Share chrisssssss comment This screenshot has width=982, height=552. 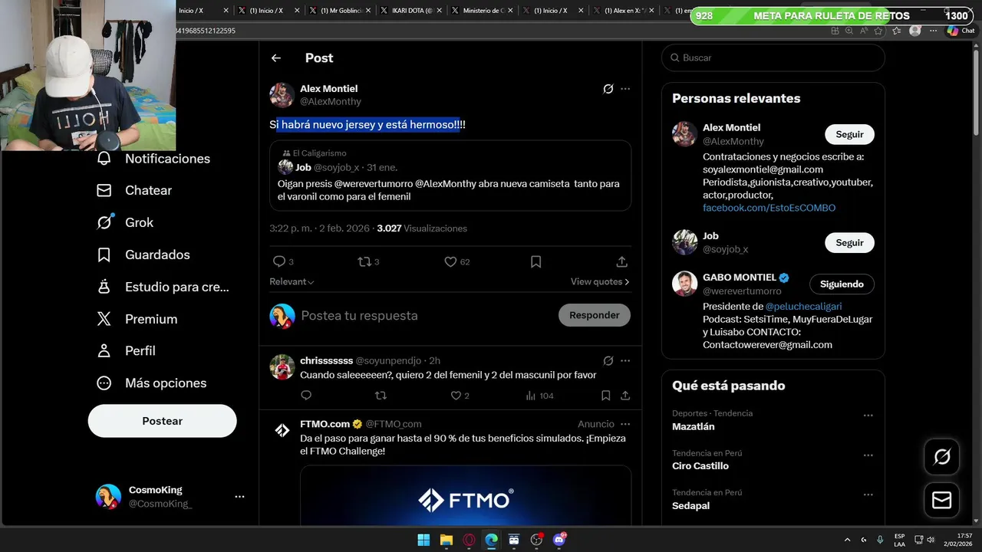click(x=625, y=396)
